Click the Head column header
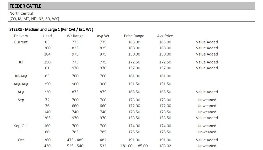Viewport: 263px width, 150px height. pyautogui.click(x=47, y=36)
